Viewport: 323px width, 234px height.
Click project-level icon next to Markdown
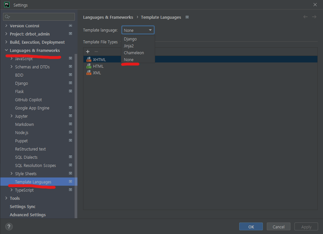70,124
